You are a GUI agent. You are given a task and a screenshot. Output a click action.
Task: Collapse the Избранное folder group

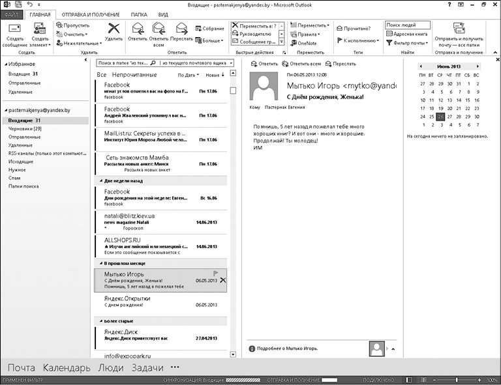5,64
